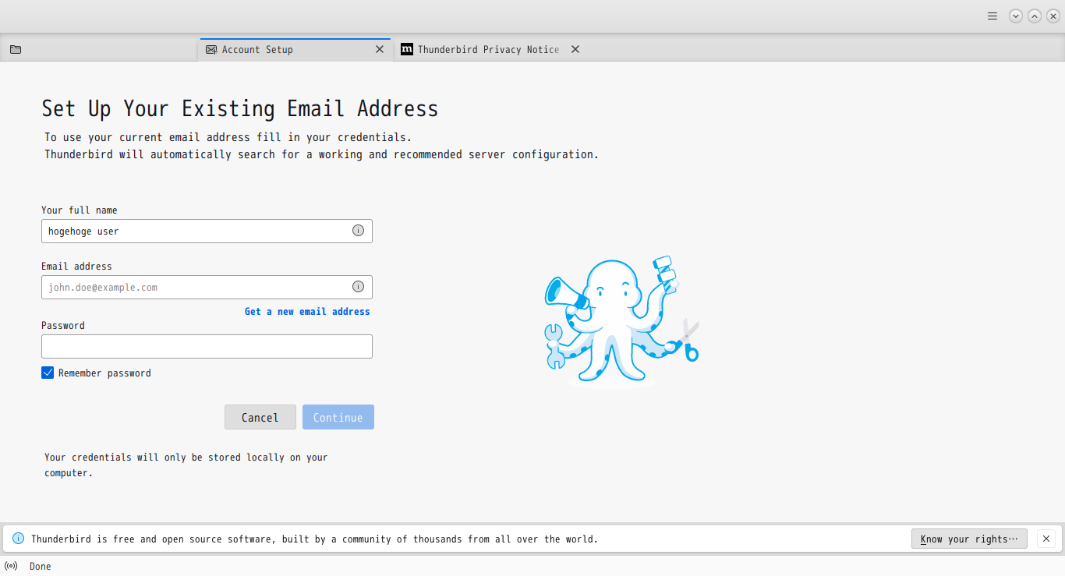Viewport: 1065px width, 576px height.
Task: Click the Done status bar text
Action: coord(41,567)
